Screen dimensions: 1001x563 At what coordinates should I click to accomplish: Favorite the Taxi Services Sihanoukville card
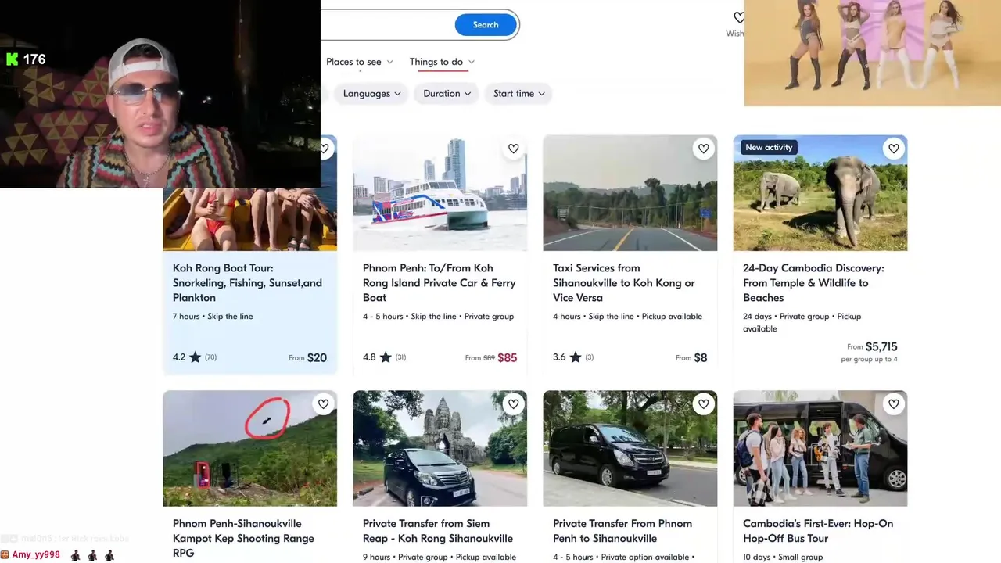tap(703, 149)
